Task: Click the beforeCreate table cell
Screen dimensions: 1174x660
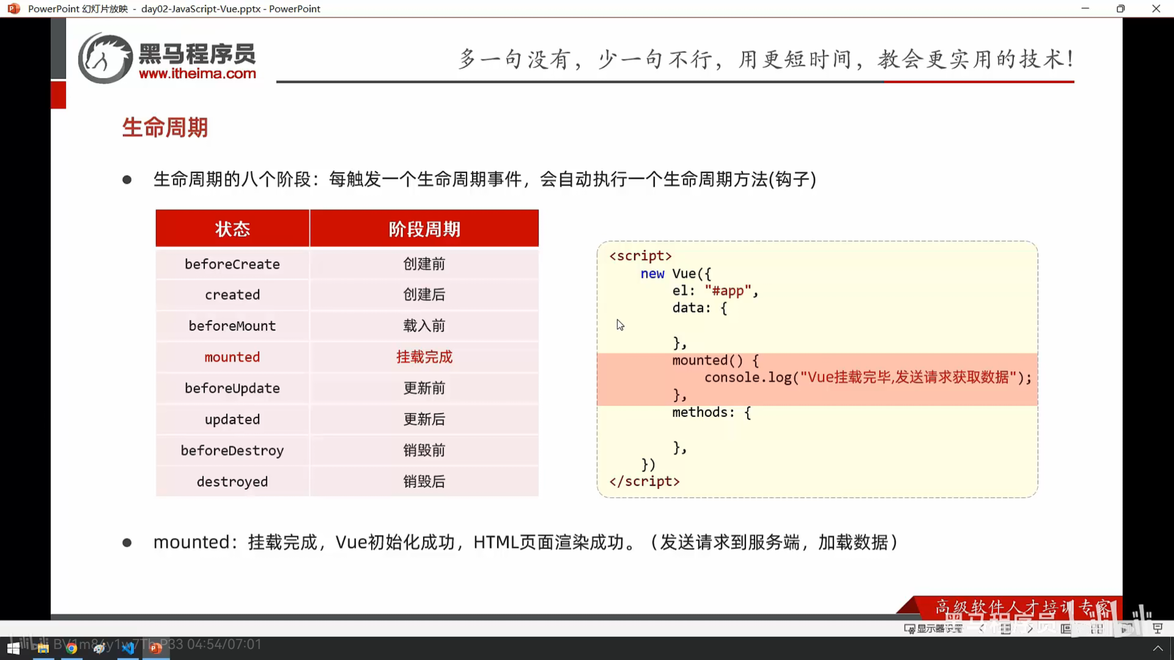Action: coord(233,264)
